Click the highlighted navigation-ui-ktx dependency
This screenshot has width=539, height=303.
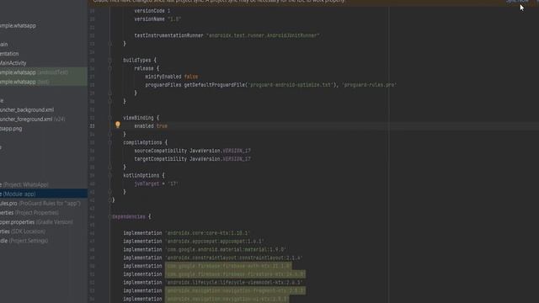[227, 299]
